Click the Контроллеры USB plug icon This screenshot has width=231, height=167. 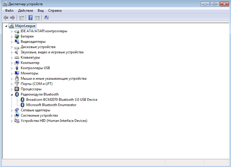pos(17,68)
